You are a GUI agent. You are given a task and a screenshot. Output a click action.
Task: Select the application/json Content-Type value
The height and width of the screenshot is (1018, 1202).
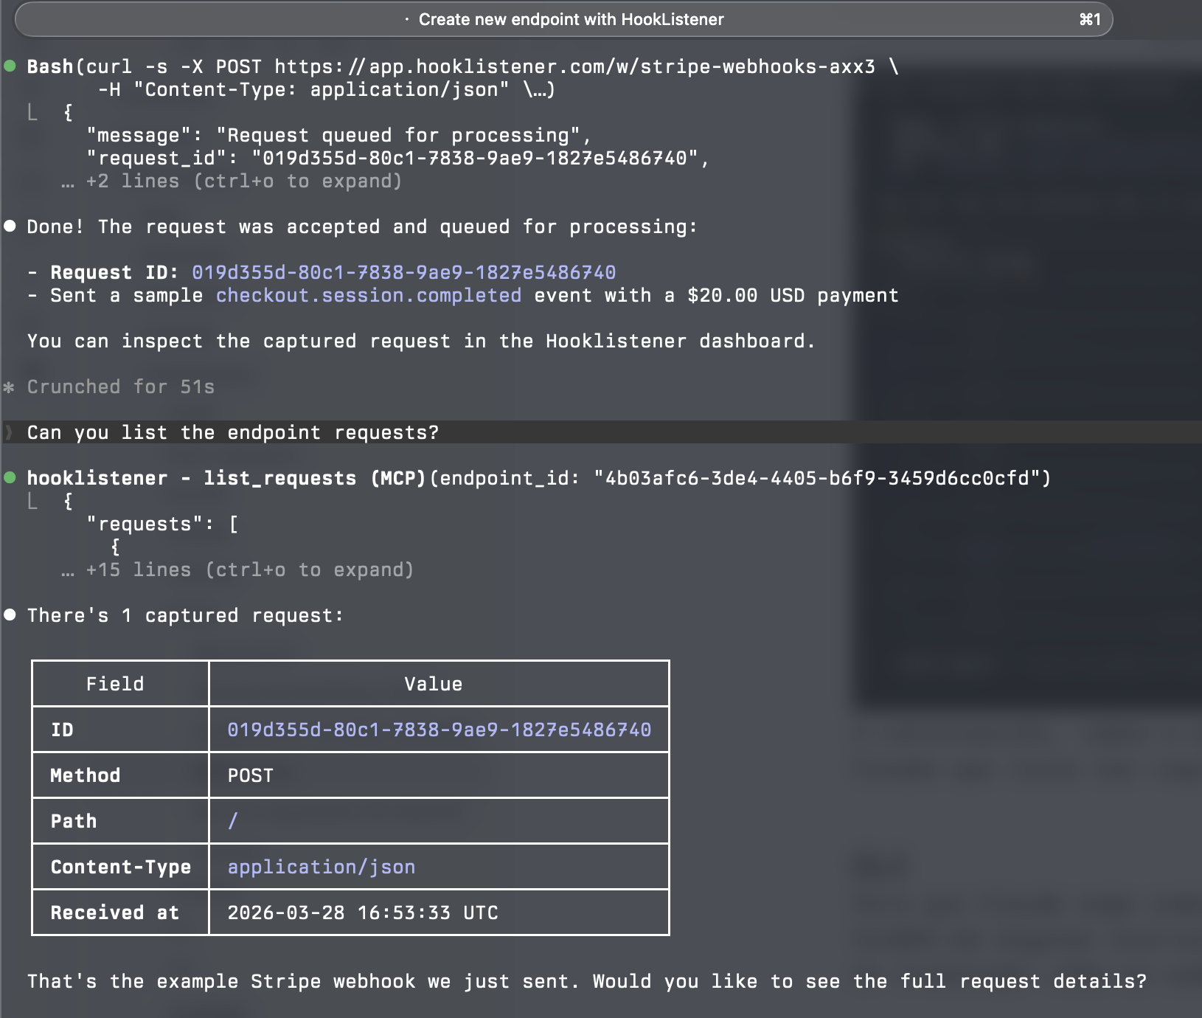(320, 867)
